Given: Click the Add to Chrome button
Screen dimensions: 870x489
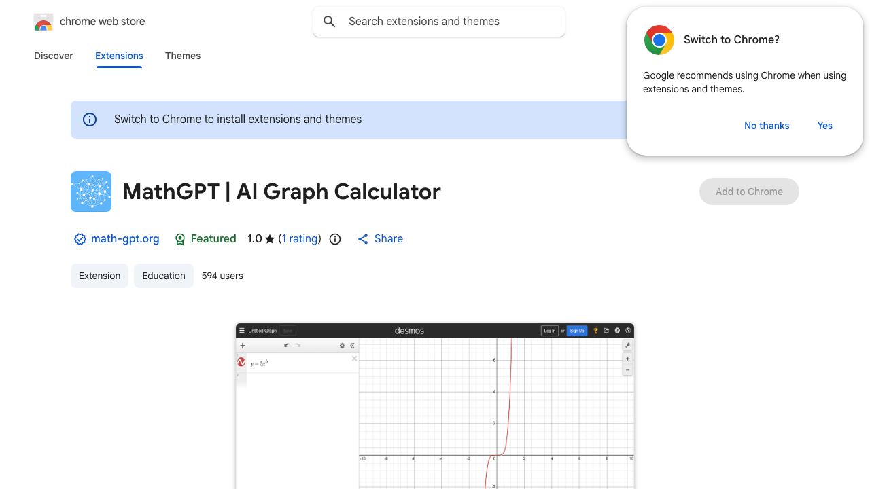Looking at the screenshot, I should point(749,192).
